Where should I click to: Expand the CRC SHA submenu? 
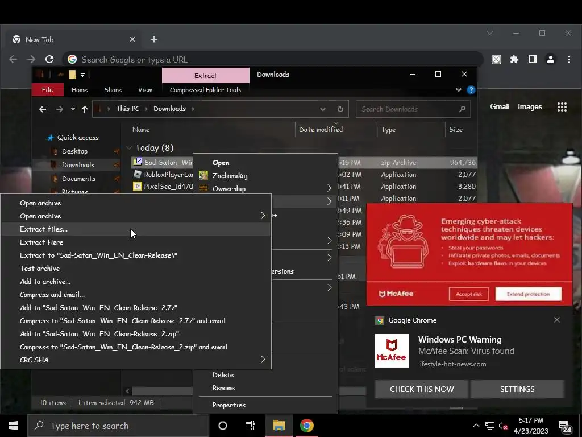tap(263, 360)
